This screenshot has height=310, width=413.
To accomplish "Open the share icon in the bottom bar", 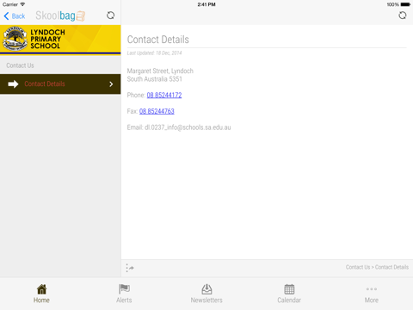I will tap(130, 268).
